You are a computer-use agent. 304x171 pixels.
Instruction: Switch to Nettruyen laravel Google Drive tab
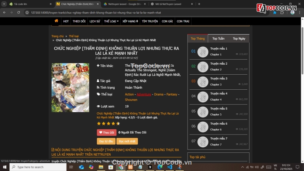[x=125, y=4]
